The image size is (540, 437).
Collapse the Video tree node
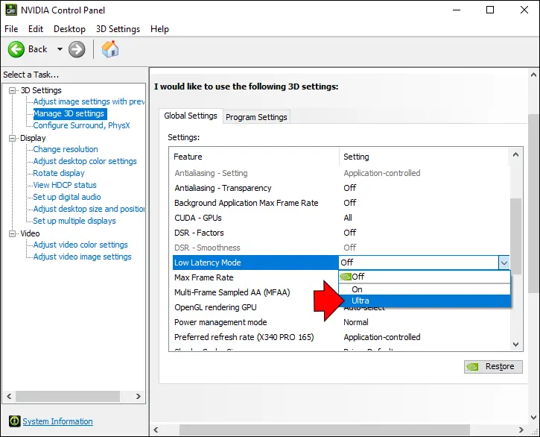(x=13, y=233)
